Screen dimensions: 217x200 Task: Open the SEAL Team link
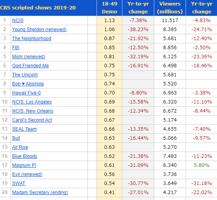tap(24, 129)
